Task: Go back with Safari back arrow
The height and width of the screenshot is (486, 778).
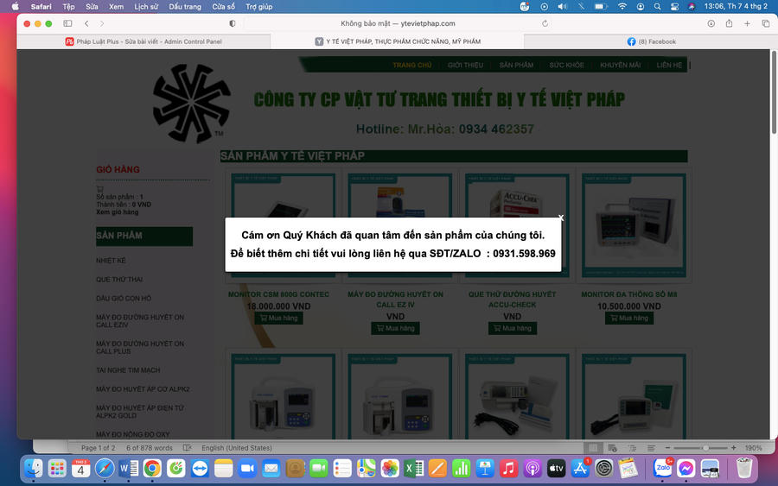Action: point(86,23)
